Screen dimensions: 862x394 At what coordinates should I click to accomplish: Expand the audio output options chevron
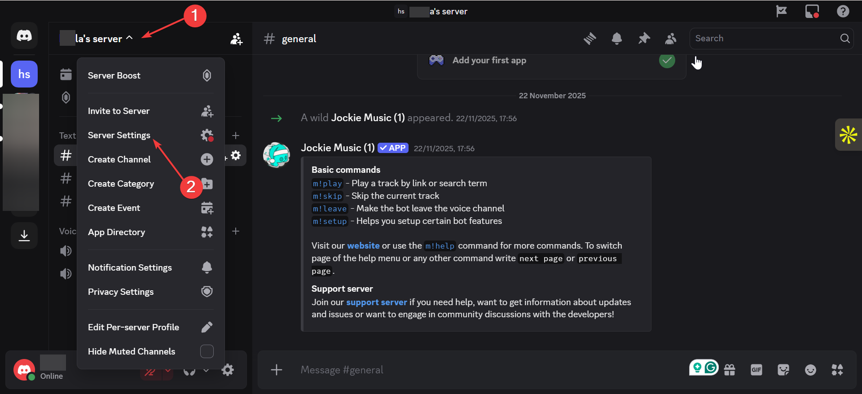(x=206, y=371)
